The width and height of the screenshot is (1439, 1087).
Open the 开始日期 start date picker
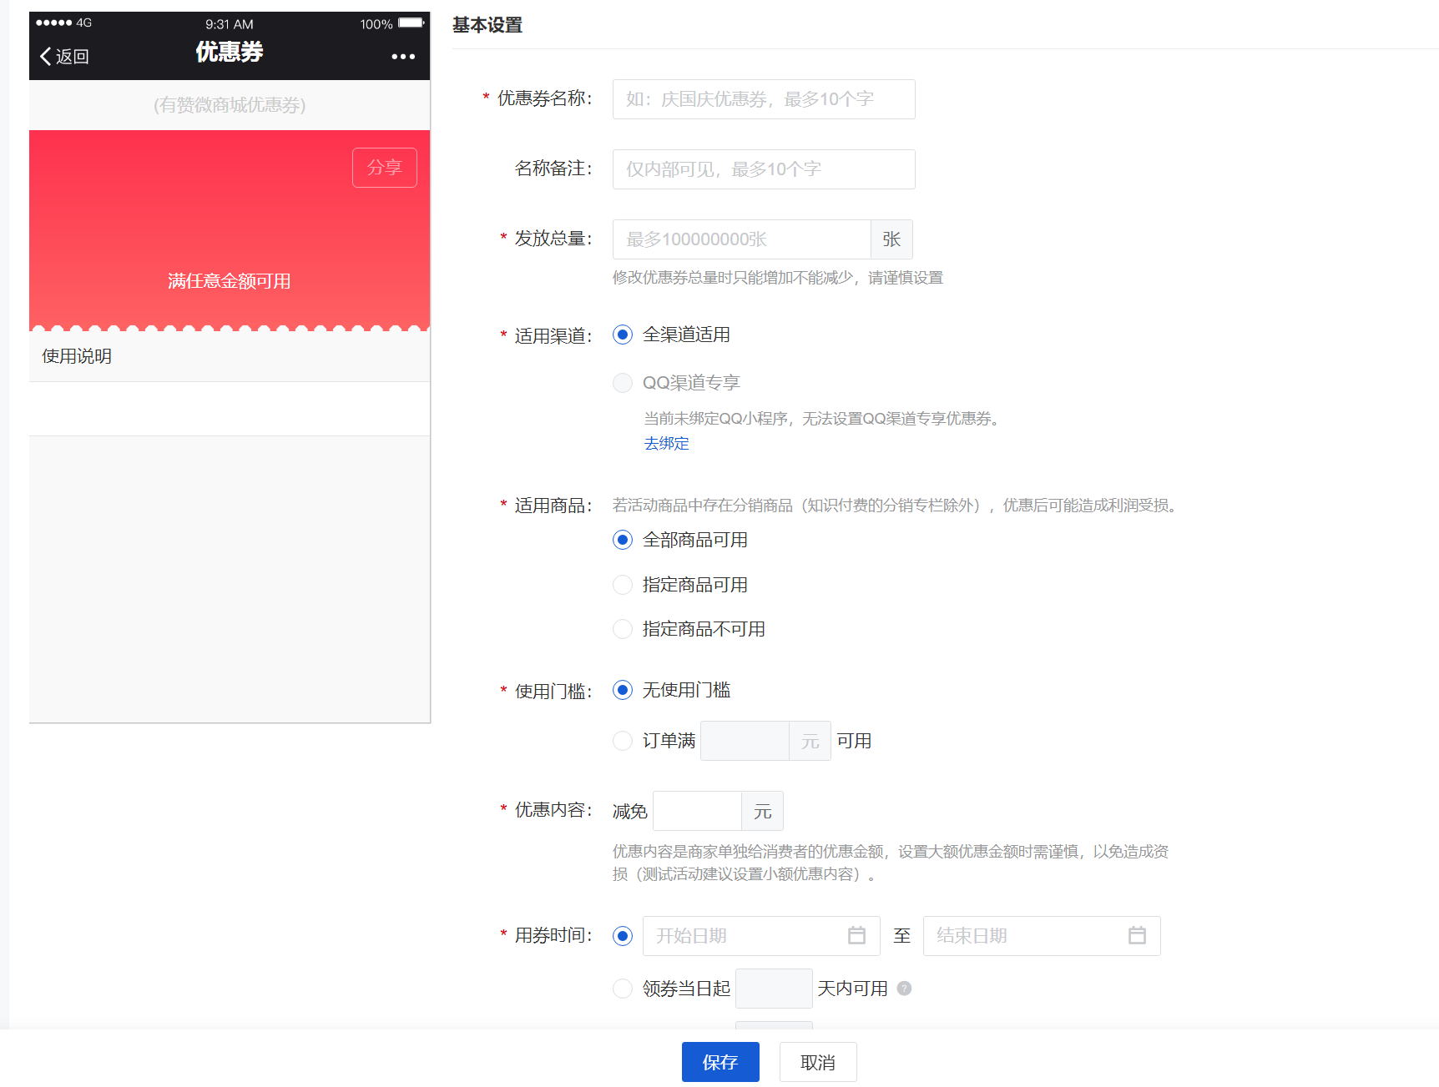761,936
